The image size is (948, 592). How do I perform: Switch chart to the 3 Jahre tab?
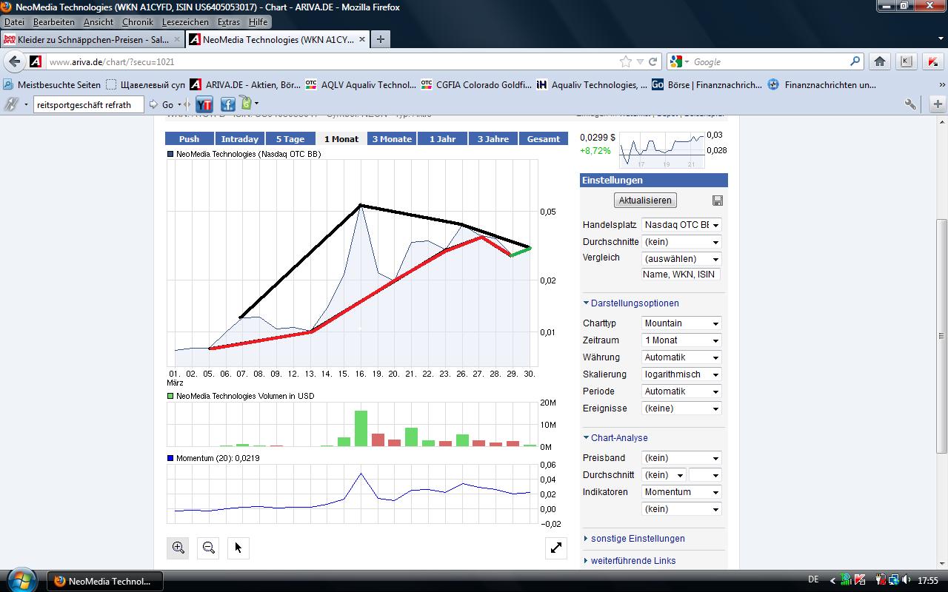[493, 139]
